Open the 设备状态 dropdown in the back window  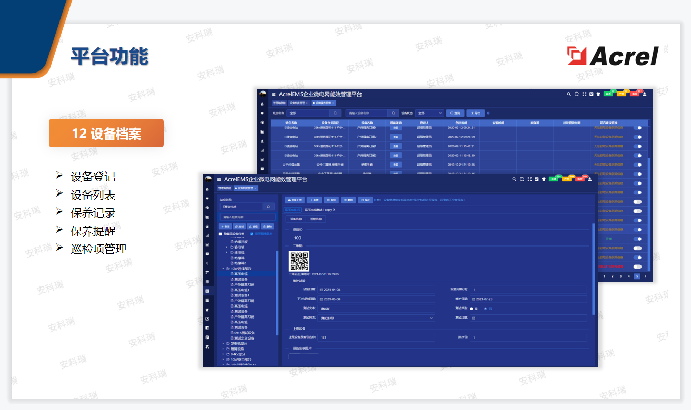coord(430,113)
